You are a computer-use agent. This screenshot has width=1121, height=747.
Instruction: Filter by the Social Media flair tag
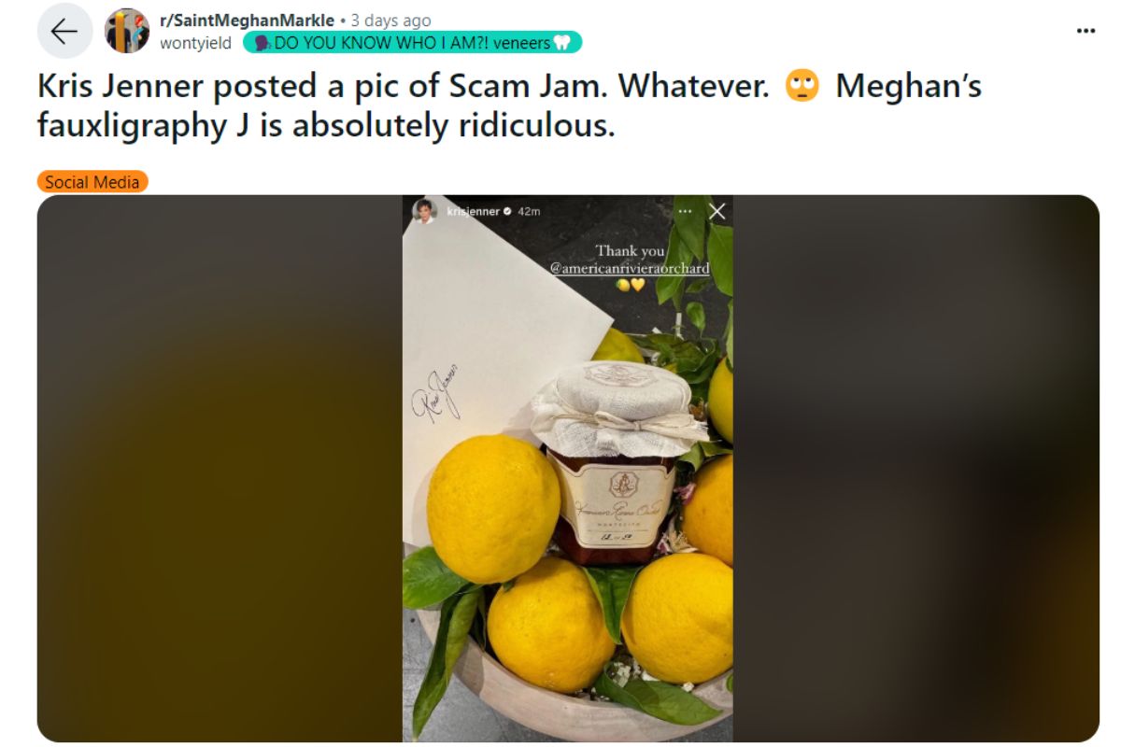click(92, 182)
